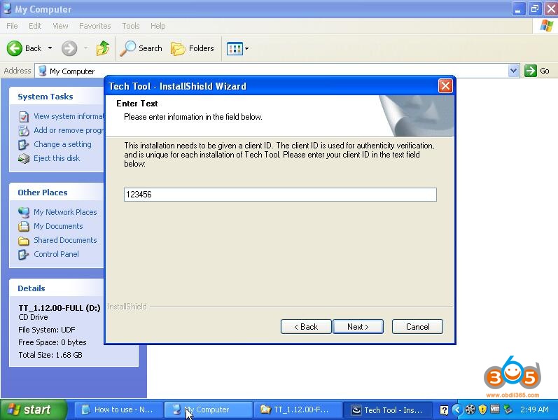Click the 2:49 AM clock

534,409
